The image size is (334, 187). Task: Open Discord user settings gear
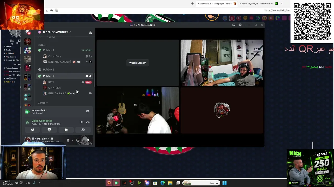(x=88, y=140)
